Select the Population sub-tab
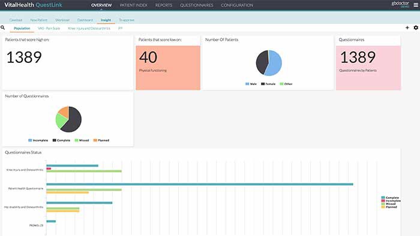Viewport: 420px width, 236px height. [22, 28]
